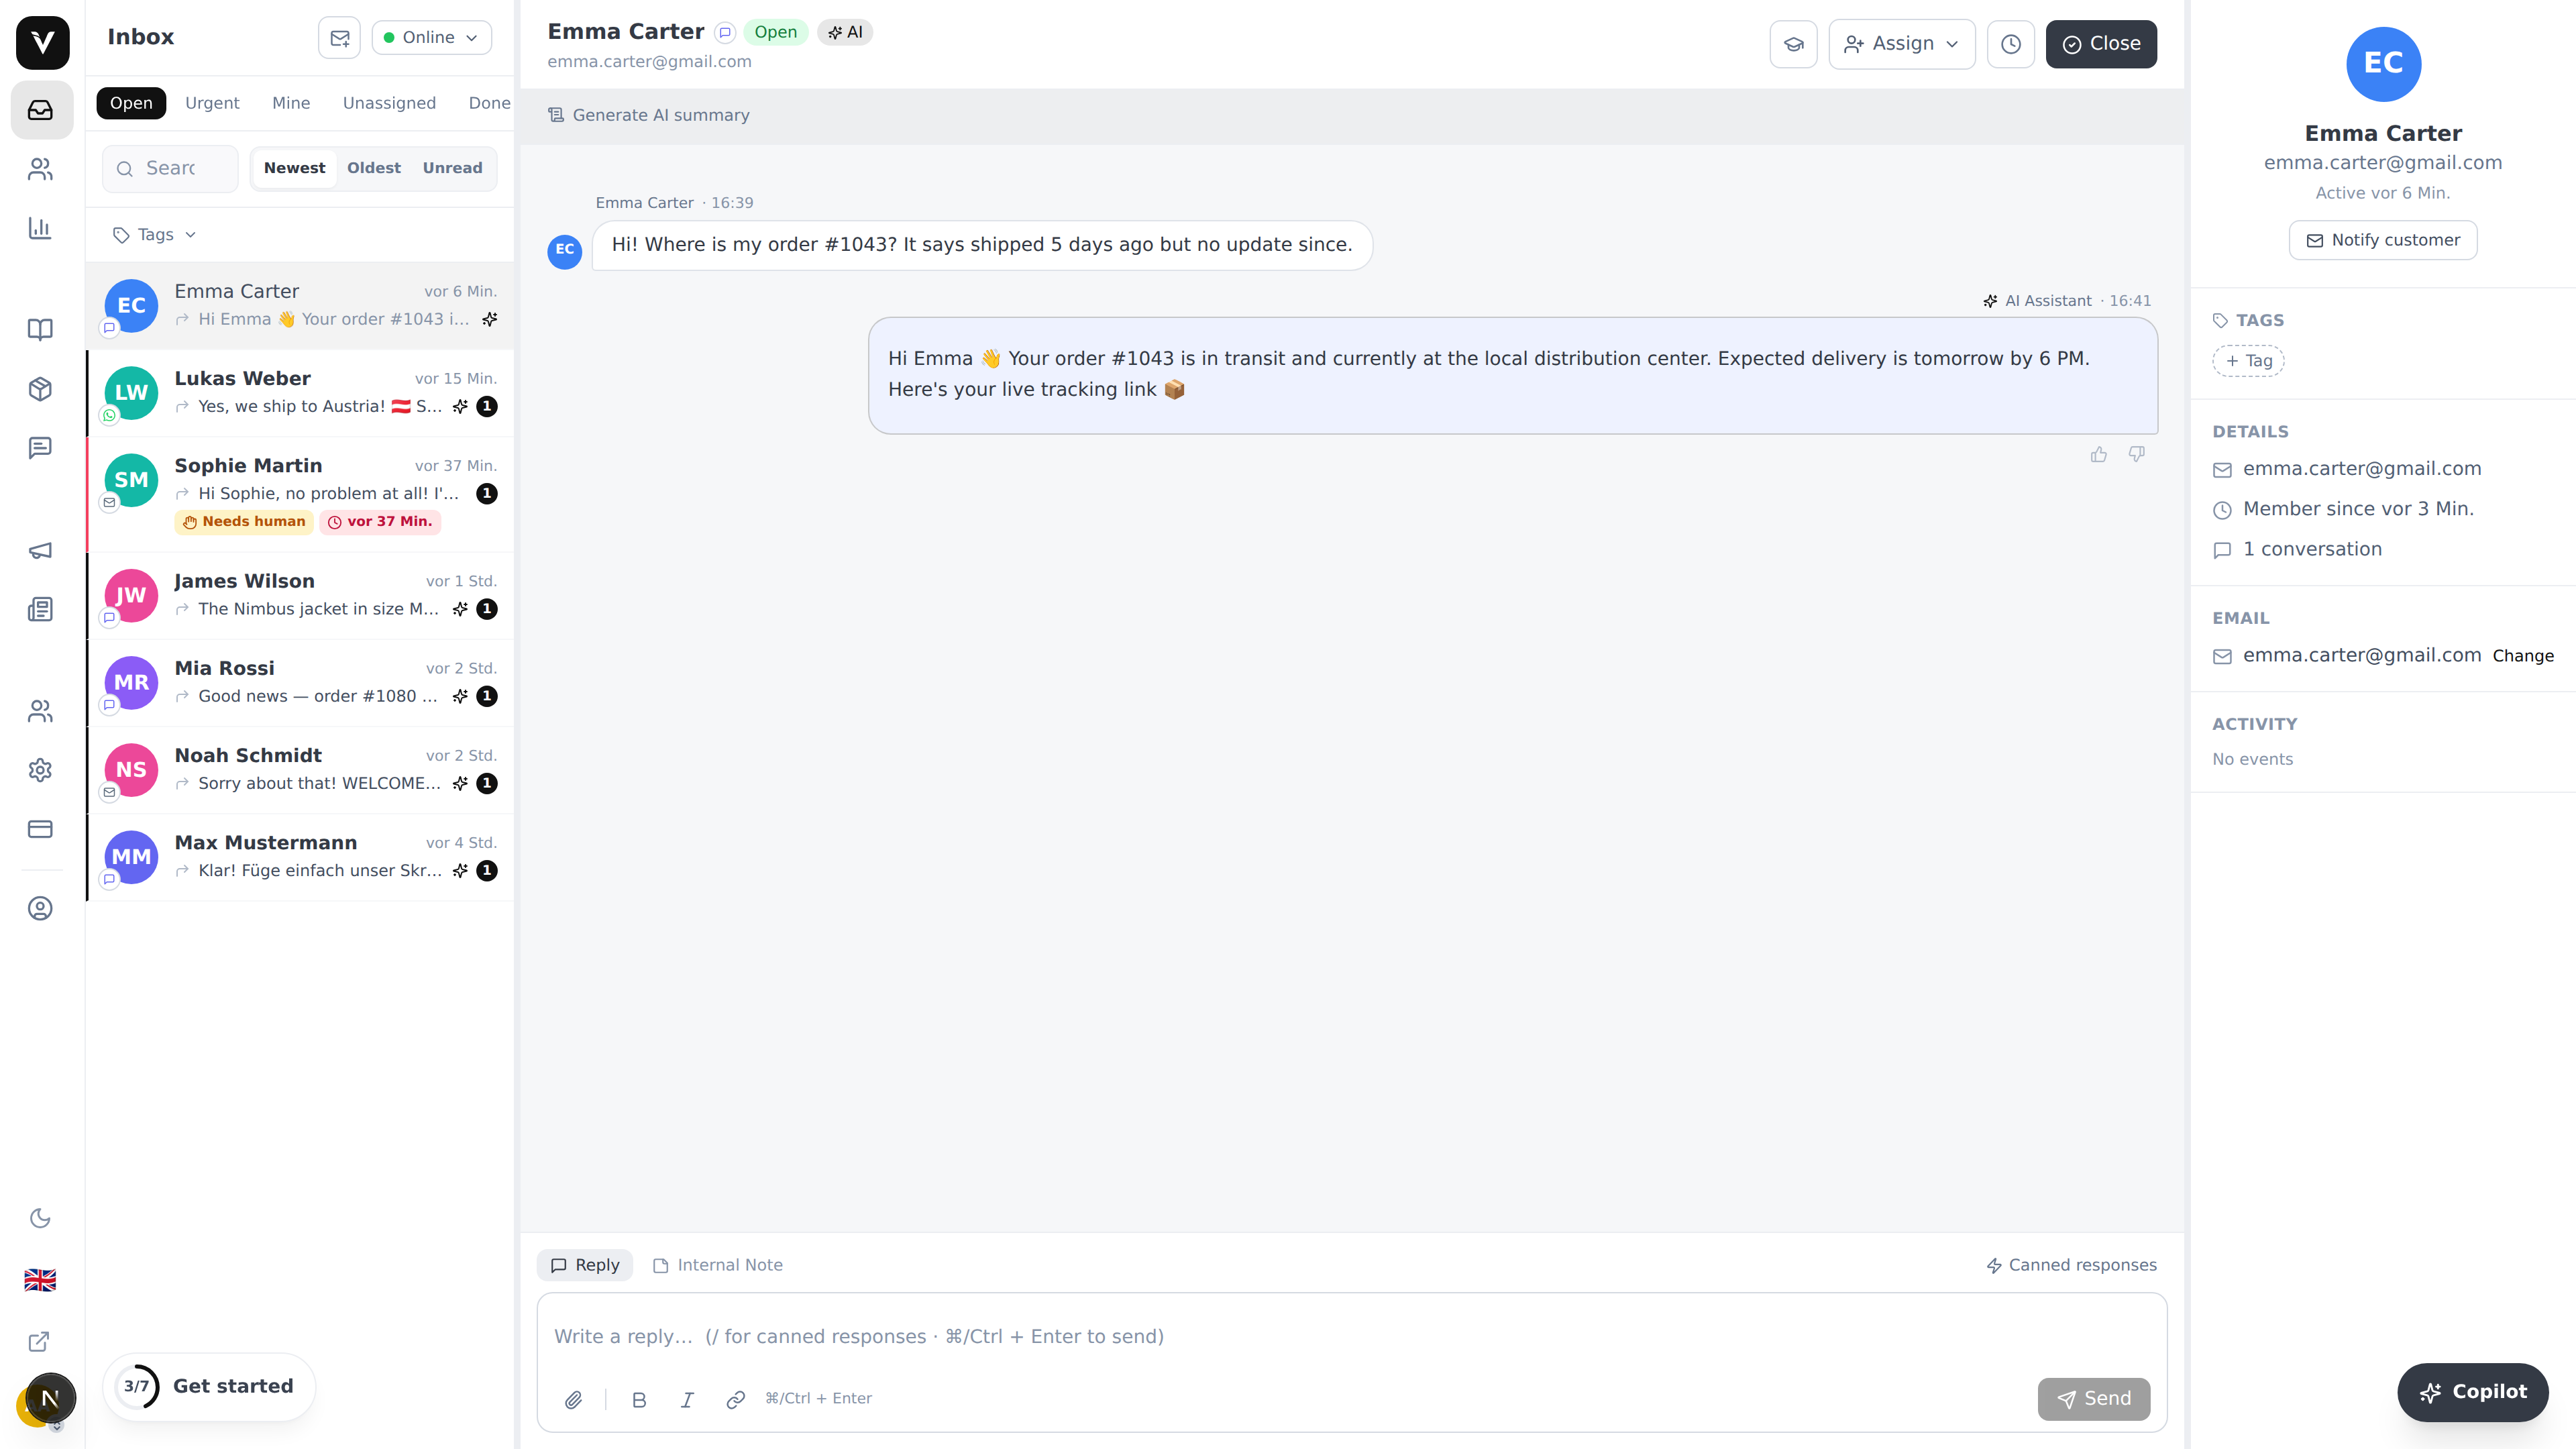This screenshot has width=2576, height=1449.
Task: Click the snooze clock icon in header
Action: click(x=2011, y=44)
